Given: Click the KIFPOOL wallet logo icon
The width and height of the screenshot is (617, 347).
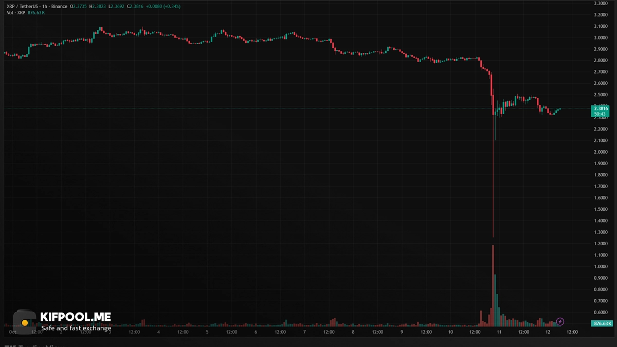Looking at the screenshot, I should 24,322.
